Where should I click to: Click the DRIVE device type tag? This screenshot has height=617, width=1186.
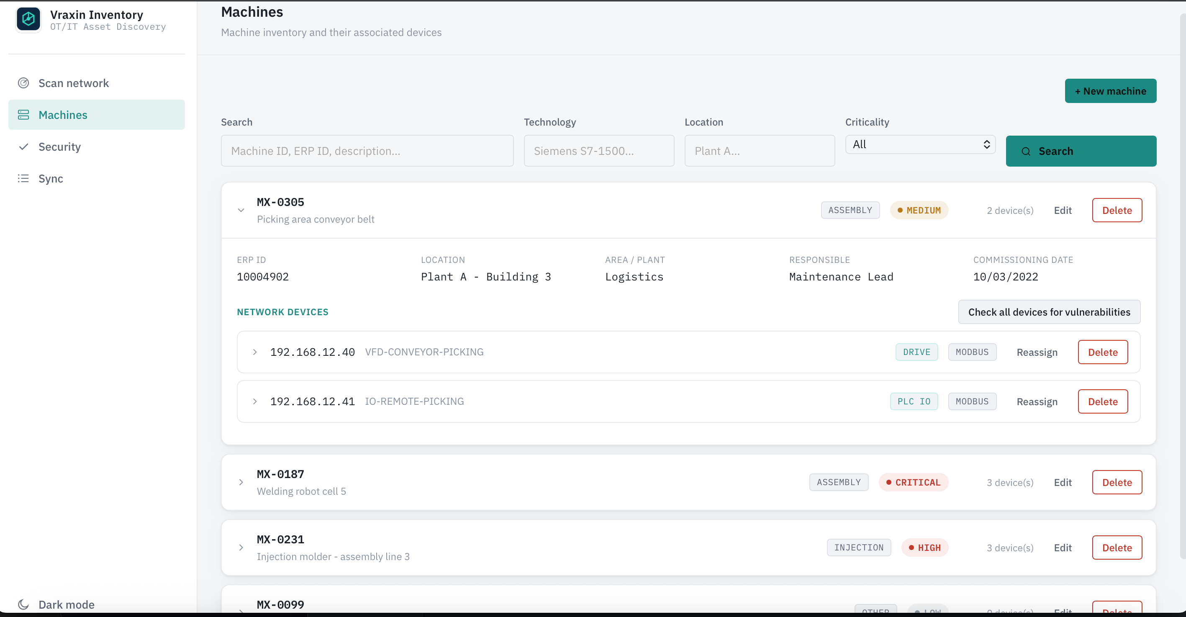tap(916, 352)
